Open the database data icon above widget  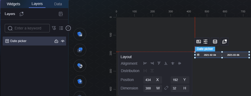215,42
